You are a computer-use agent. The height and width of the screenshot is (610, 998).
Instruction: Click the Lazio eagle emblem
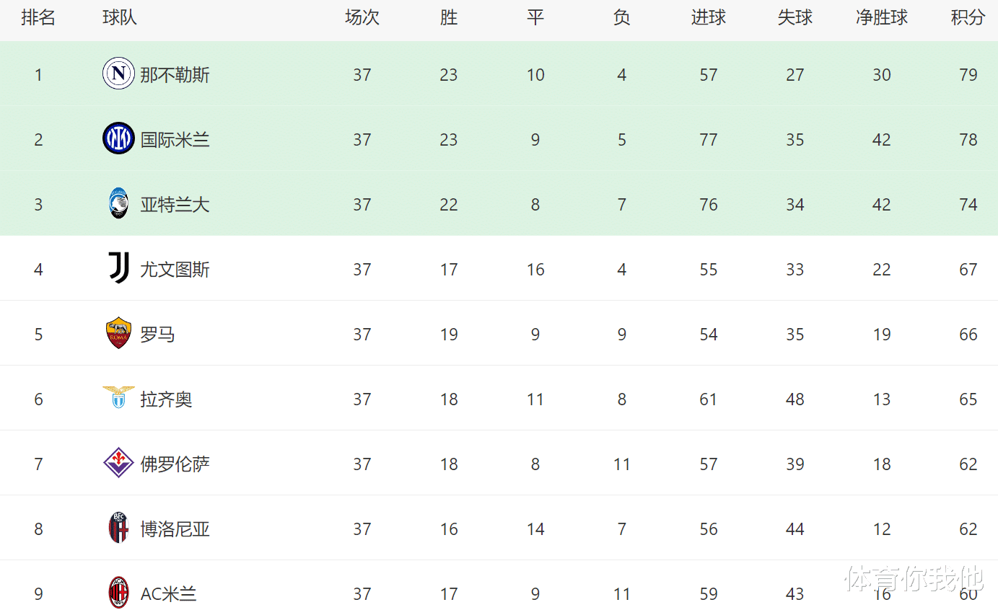[118, 397]
